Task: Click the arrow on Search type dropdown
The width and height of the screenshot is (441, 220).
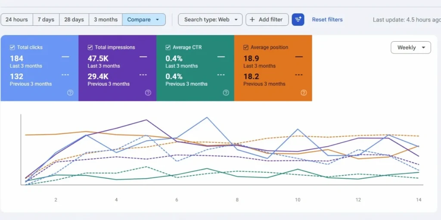Action: 236,20
